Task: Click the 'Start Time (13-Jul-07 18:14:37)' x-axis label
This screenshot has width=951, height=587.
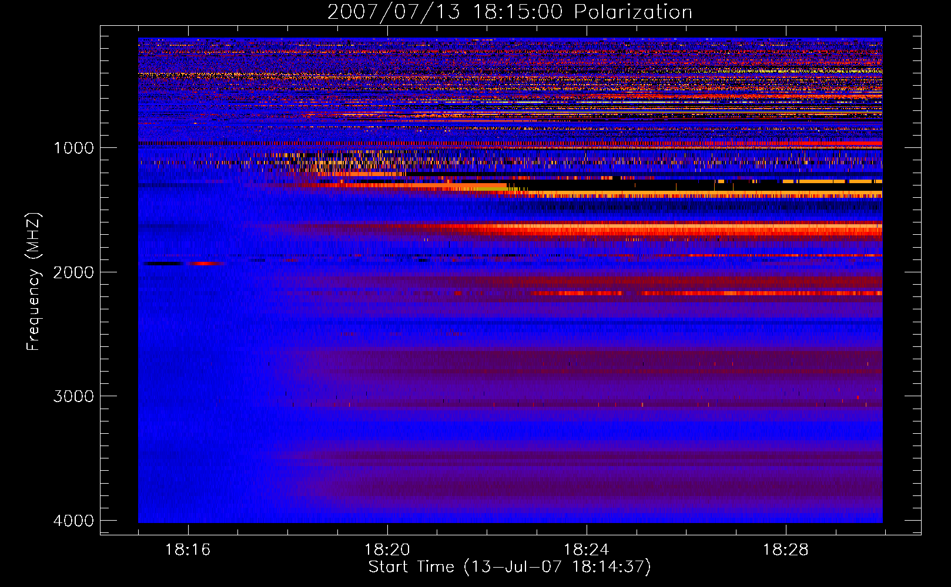Action: click(x=510, y=567)
